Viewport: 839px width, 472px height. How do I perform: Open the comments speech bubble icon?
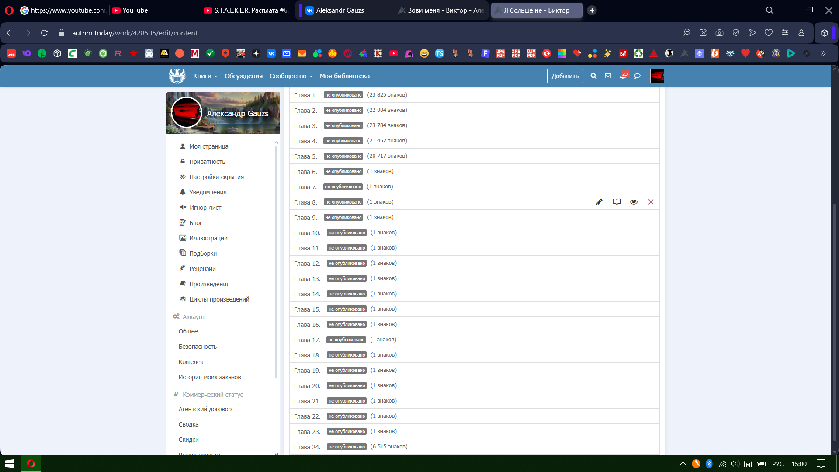pos(638,76)
